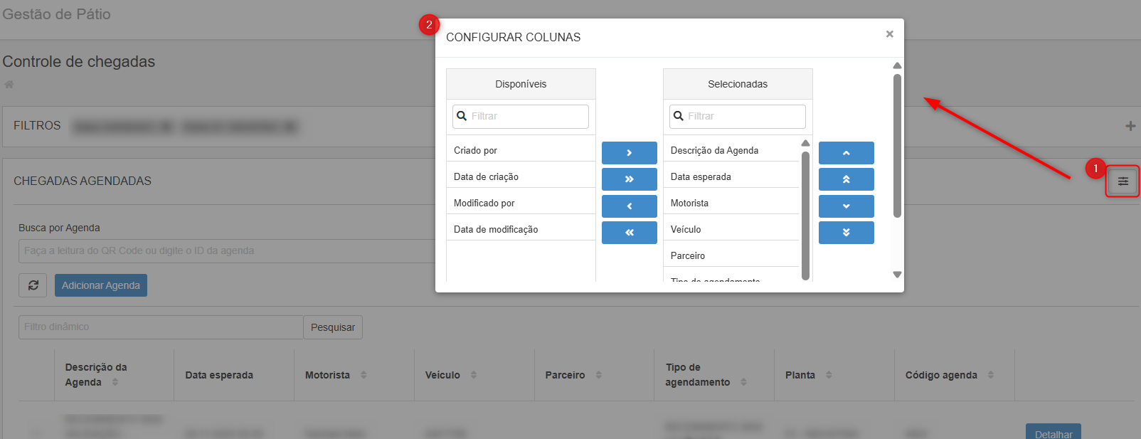Move selected column down one position

pyautogui.click(x=846, y=206)
